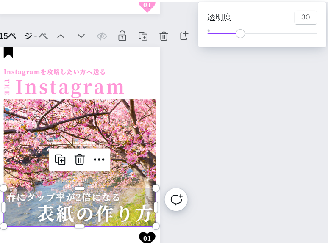Click bottom-center pill handle of selection

[x=80, y=226]
